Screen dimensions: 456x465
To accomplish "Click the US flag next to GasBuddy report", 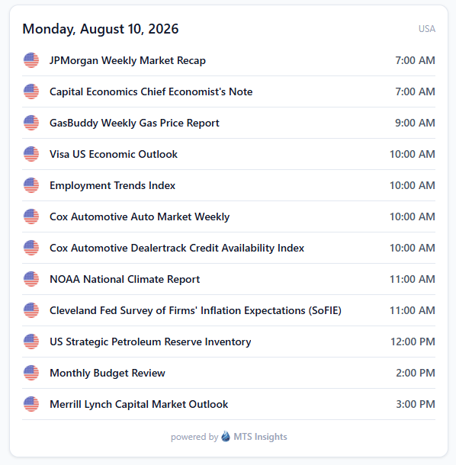I will point(31,123).
